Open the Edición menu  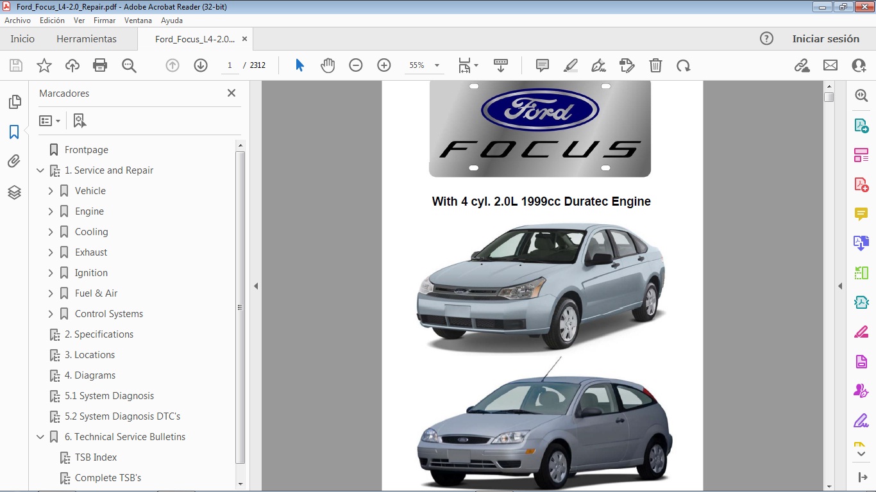tap(52, 20)
